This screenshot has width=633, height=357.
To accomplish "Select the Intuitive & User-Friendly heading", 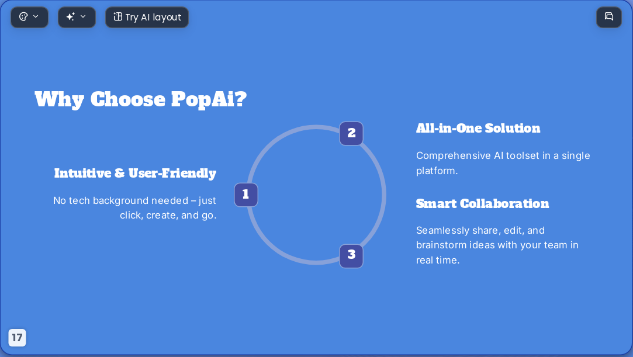I will click(135, 174).
